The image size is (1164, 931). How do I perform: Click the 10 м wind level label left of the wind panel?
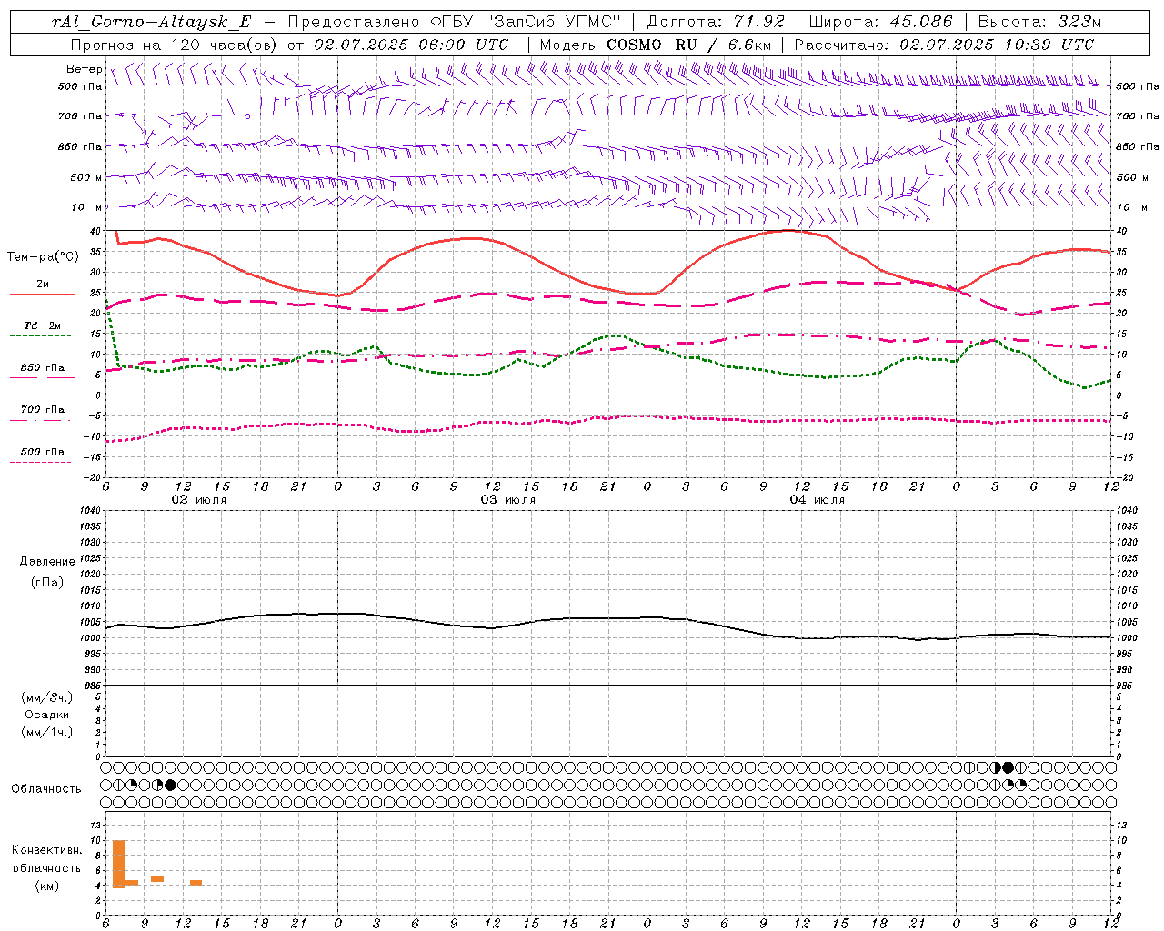click(x=86, y=208)
